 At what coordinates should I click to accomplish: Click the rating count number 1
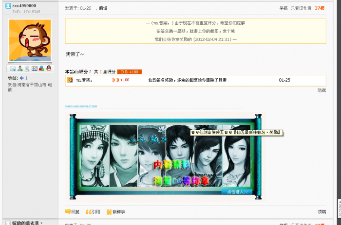coord(101,72)
